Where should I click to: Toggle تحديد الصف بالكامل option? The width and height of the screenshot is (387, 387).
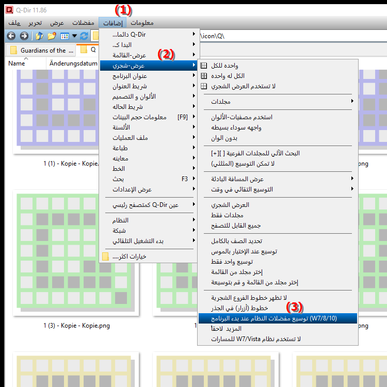[x=278, y=241]
